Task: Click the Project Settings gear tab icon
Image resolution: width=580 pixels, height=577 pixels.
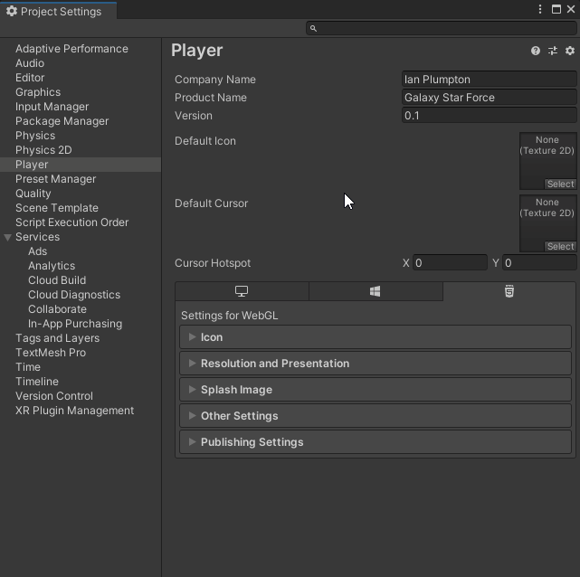Action: coord(12,11)
